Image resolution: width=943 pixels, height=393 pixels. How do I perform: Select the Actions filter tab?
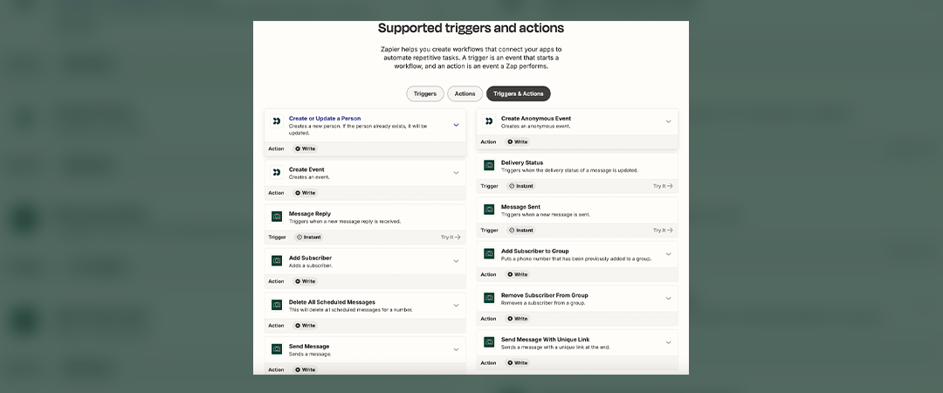(x=465, y=94)
